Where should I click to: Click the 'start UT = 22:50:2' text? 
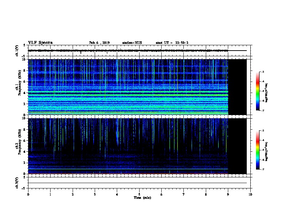172,43
